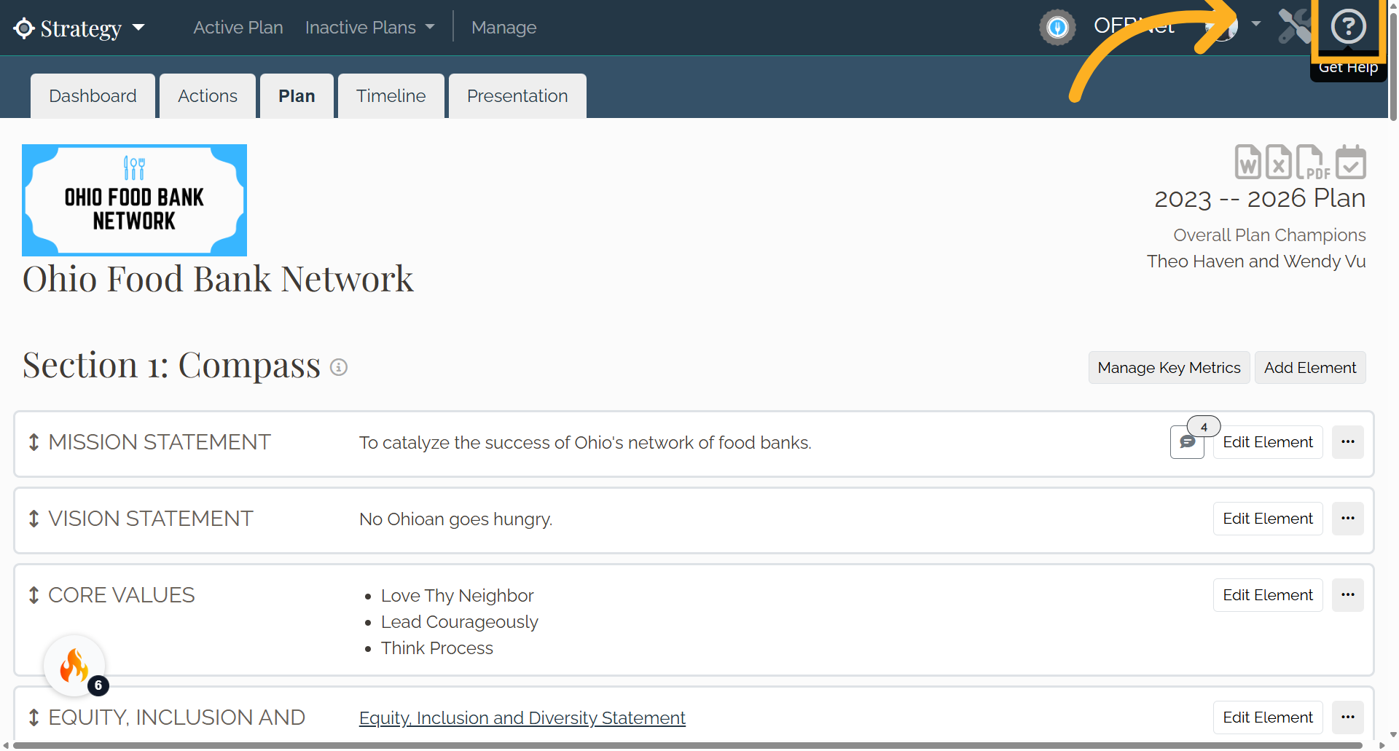The image size is (1399, 751).
Task: Export plan to Excel spreadsheet icon
Action: pyautogui.click(x=1278, y=162)
